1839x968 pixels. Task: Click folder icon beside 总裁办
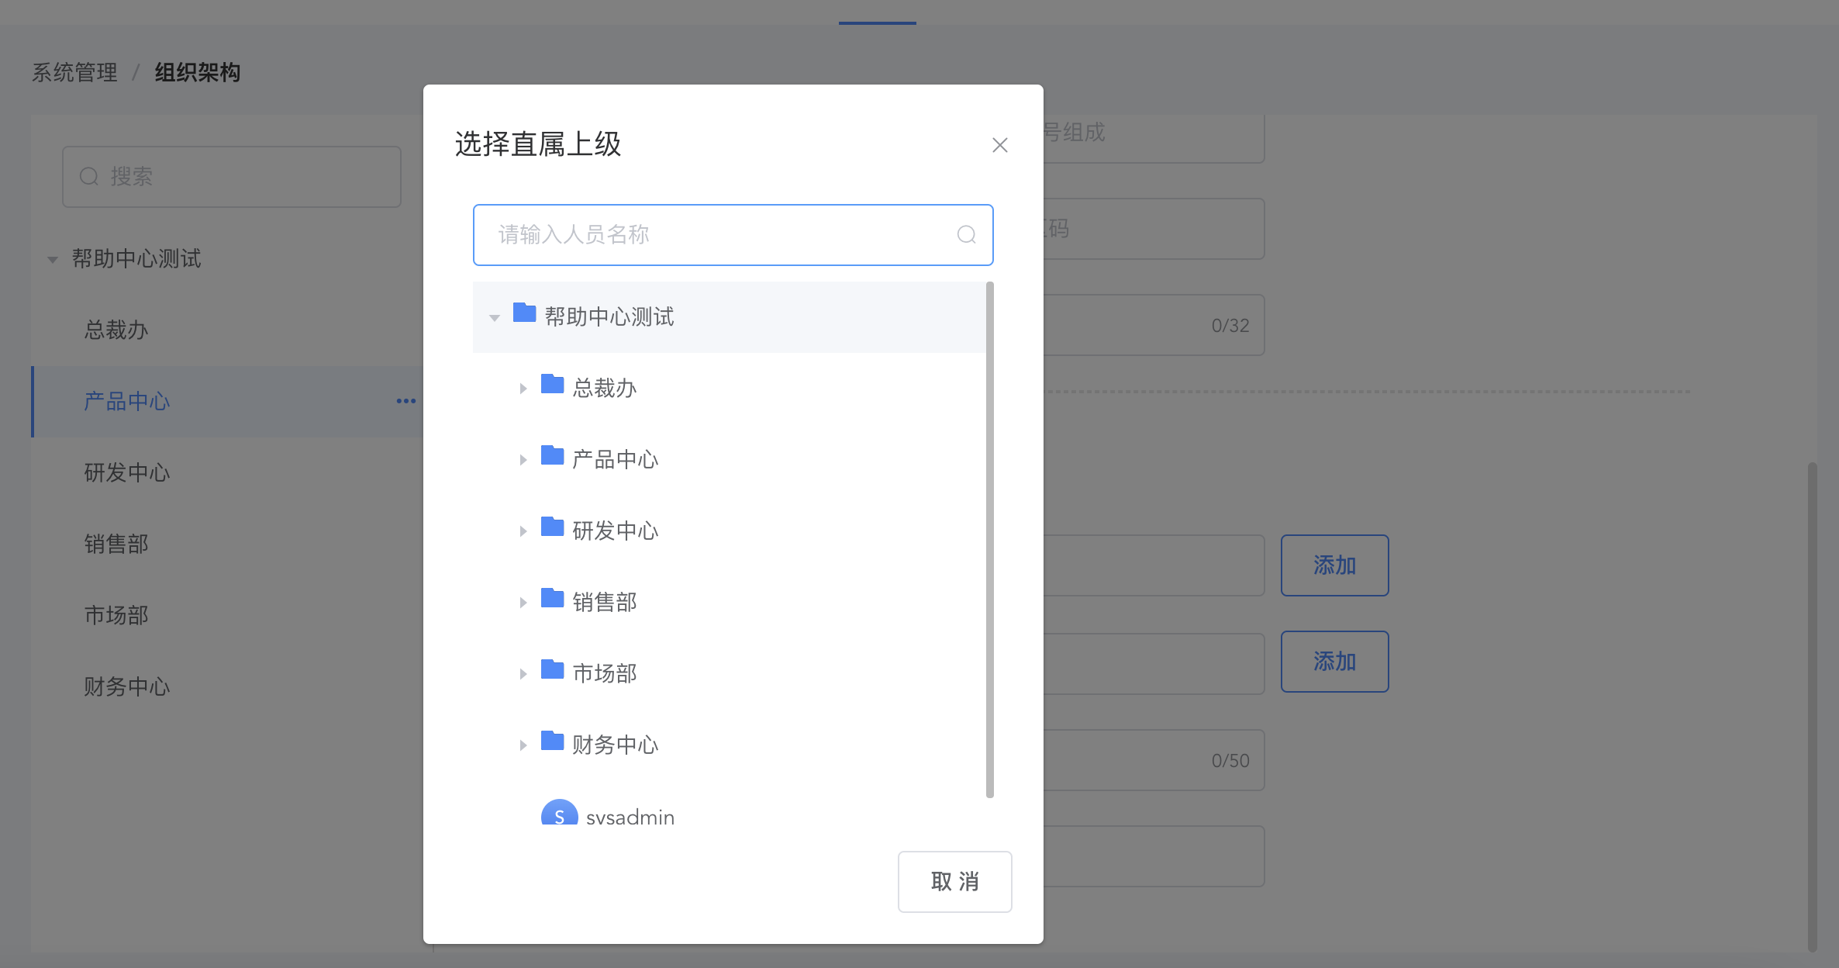tap(553, 383)
